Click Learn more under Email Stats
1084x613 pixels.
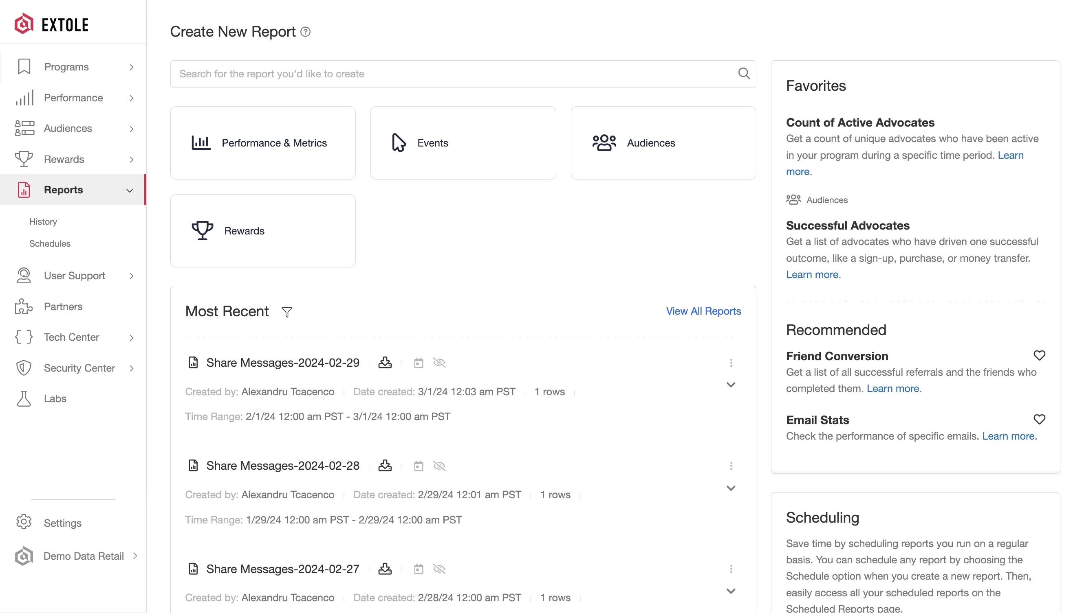tap(1009, 436)
